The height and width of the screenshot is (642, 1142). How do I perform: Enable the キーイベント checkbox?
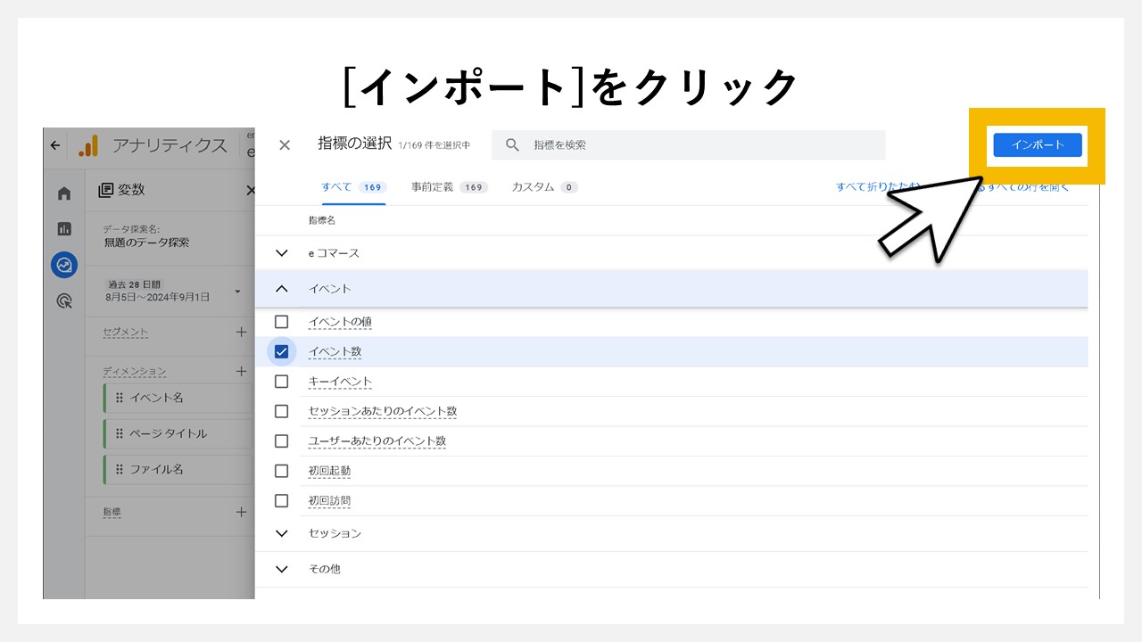click(281, 381)
